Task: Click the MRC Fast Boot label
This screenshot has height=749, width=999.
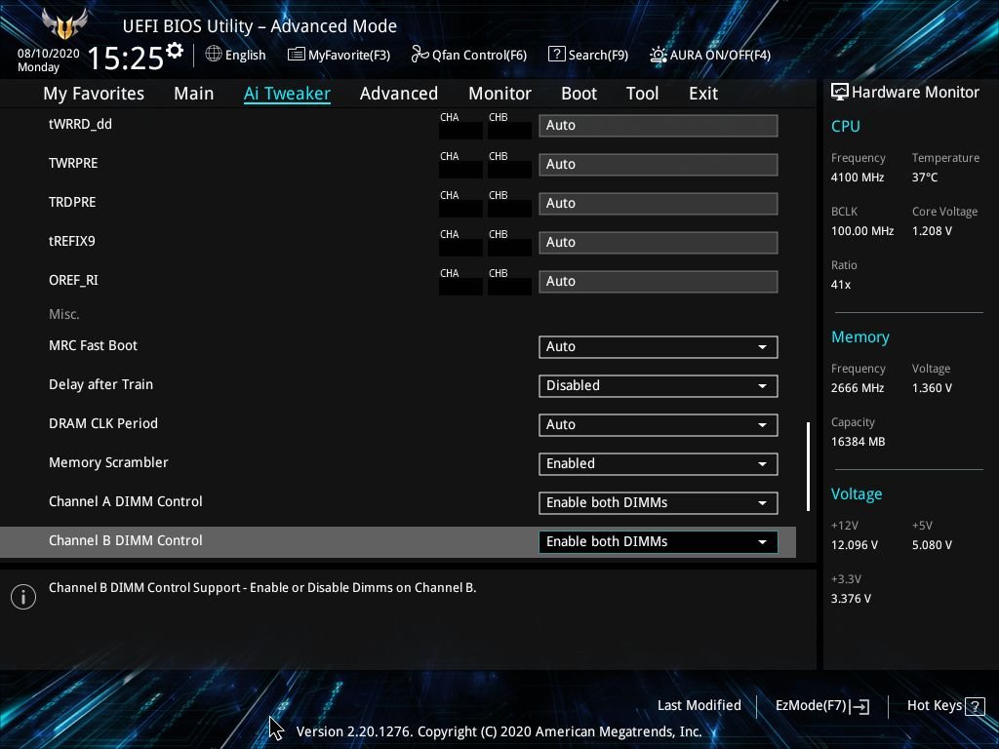Action: pyautogui.click(x=93, y=345)
